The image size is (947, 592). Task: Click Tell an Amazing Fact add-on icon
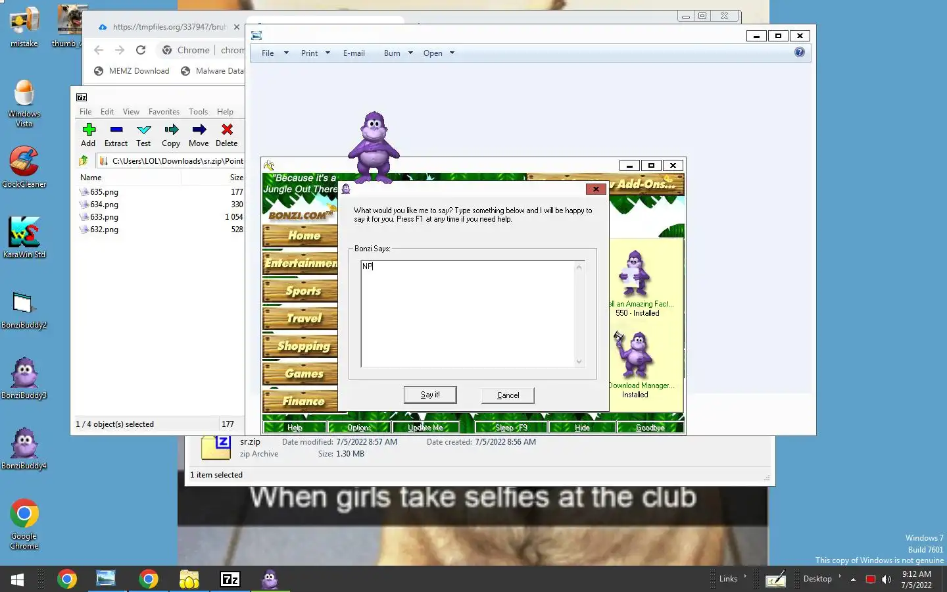tap(635, 274)
